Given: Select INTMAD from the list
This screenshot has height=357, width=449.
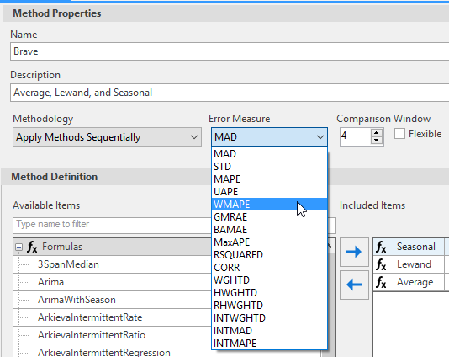Looking at the screenshot, I should pyautogui.click(x=269, y=331).
